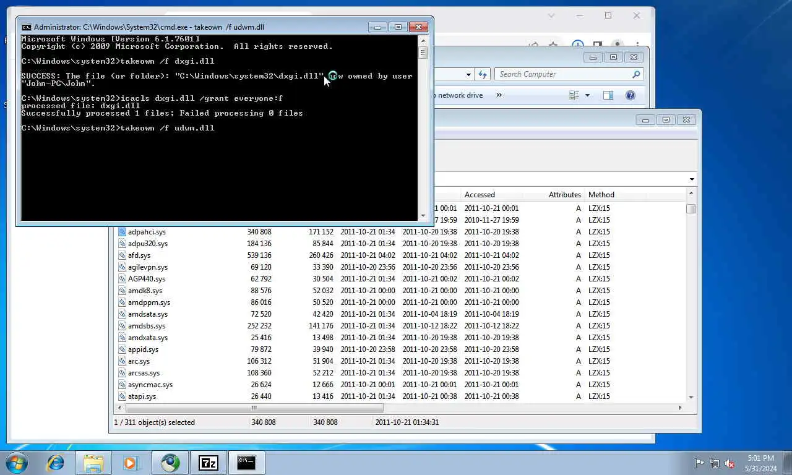Viewport: 792px width, 475px height.
Task: Click the 7-Zip horizontal scrollbar left arrow
Action: (x=121, y=408)
